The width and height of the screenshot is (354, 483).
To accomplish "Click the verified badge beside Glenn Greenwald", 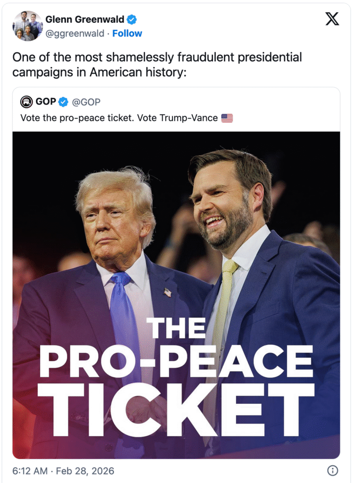I will tap(132, 20).
